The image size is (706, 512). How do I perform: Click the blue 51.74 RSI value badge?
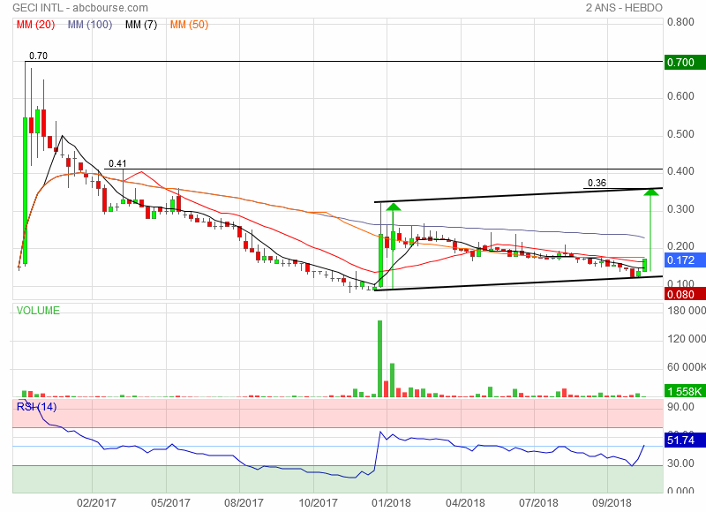click(685, 440)
